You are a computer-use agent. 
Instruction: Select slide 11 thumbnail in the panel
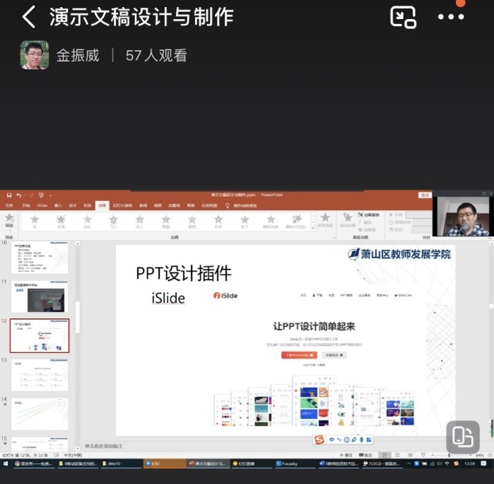tap(40, 296)
